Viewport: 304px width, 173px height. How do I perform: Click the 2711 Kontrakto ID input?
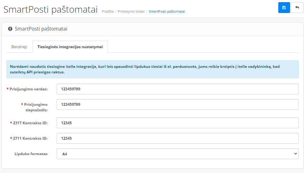click(177, 138)
